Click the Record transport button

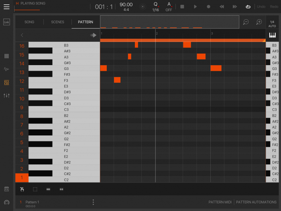point(208,7)
